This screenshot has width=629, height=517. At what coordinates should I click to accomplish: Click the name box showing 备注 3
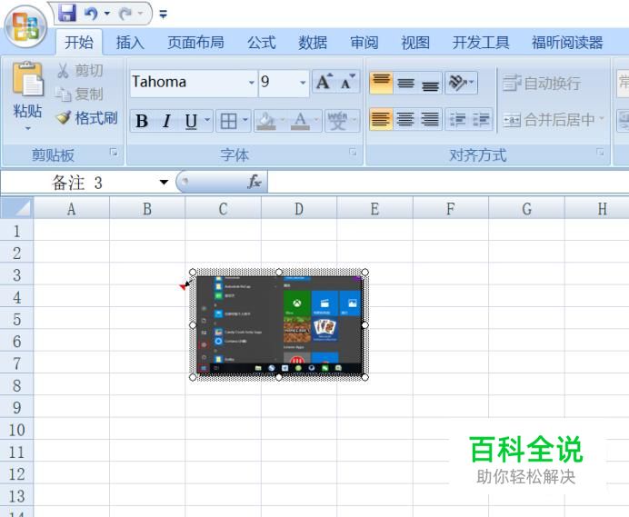pyautogui.click(x=77, y=183)
